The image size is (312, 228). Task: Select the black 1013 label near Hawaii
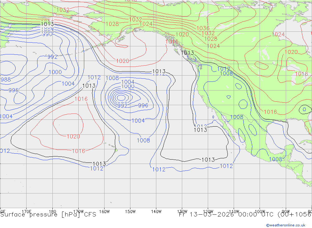pyautogui.click(x=99, y=164)
